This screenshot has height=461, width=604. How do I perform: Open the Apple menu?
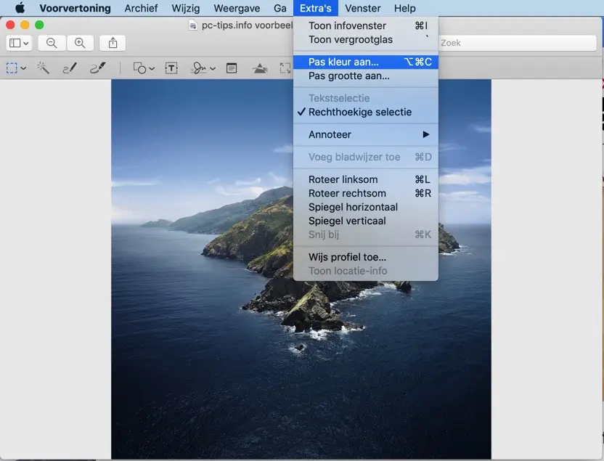pos(20,8)
